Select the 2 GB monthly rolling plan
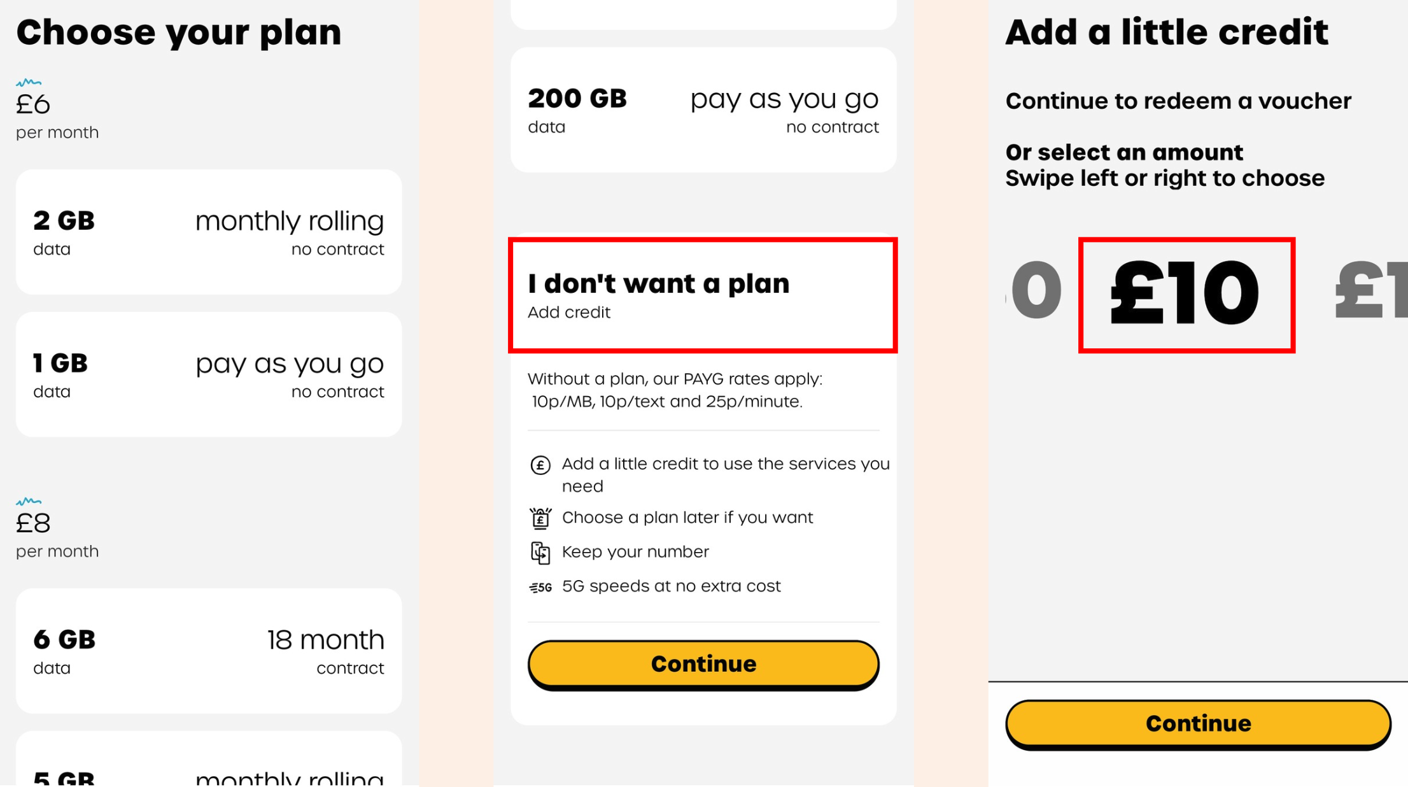Screen dimensions: 1408x787 tap(209, 232)
